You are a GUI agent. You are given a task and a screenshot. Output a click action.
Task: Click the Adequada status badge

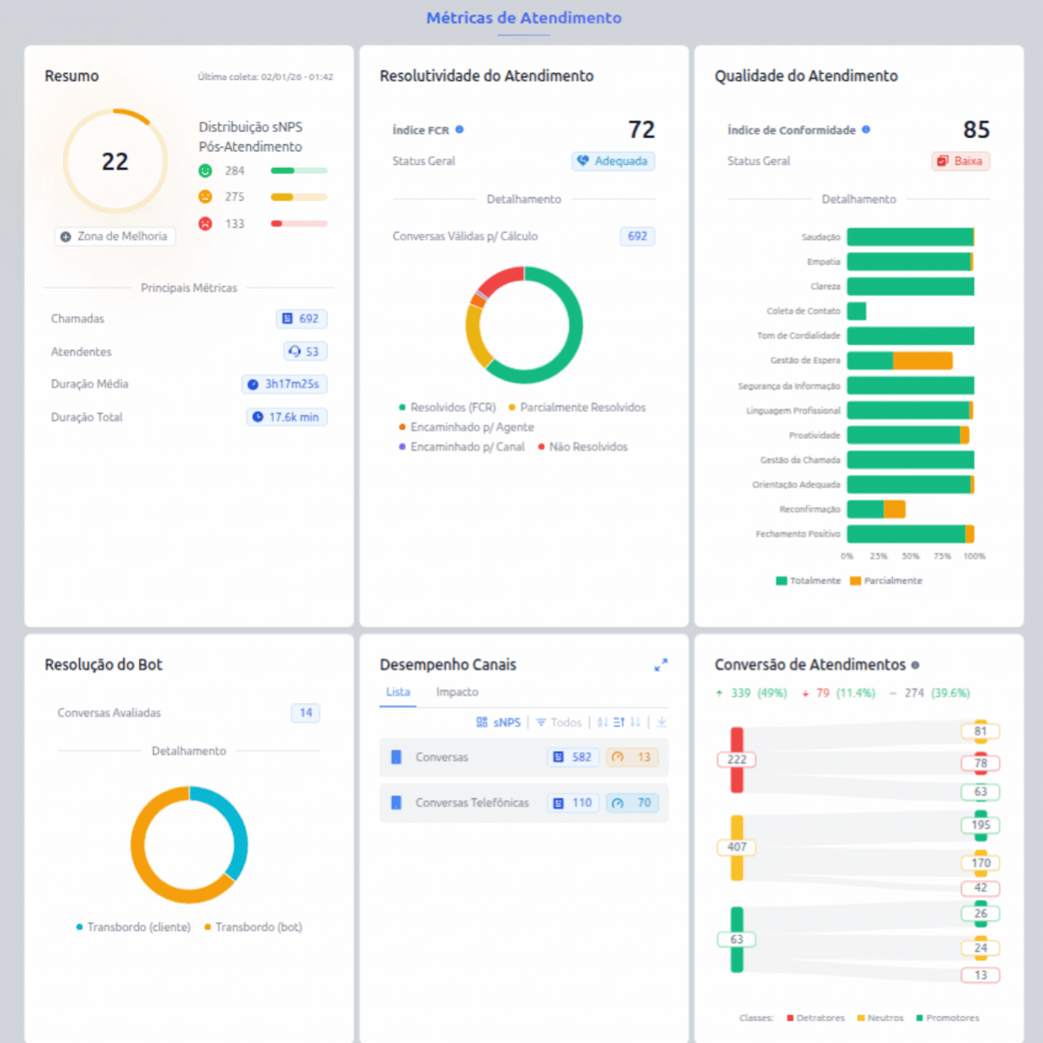(613, 161)
